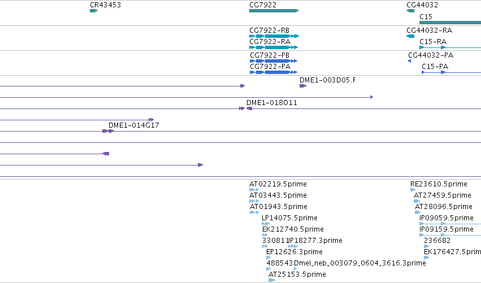Select the CG44032 gene glyph
Image resolution: width=481 pixels, height=283 pixels.
tap(410, 11)
